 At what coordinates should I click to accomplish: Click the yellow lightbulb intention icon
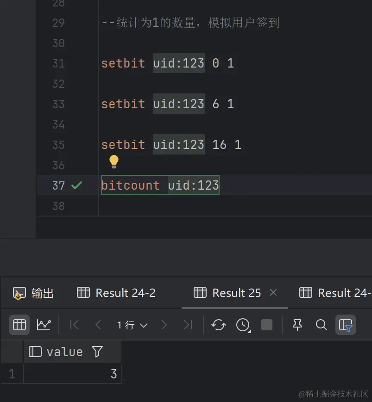[113, 161]
